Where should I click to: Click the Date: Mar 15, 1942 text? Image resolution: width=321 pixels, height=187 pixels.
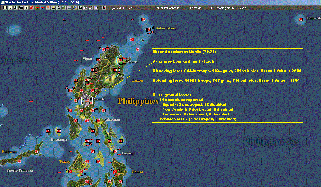click(x=202, y=8)
